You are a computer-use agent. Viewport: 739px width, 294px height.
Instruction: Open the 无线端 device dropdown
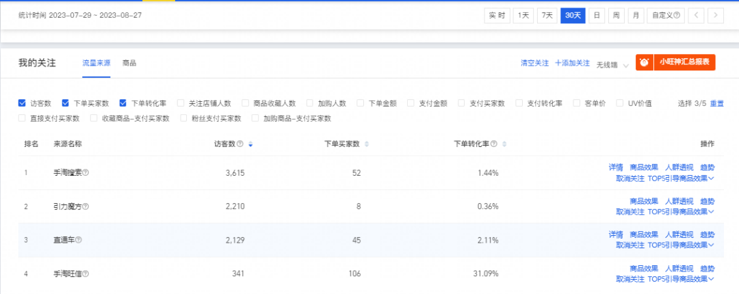(612, 64)
